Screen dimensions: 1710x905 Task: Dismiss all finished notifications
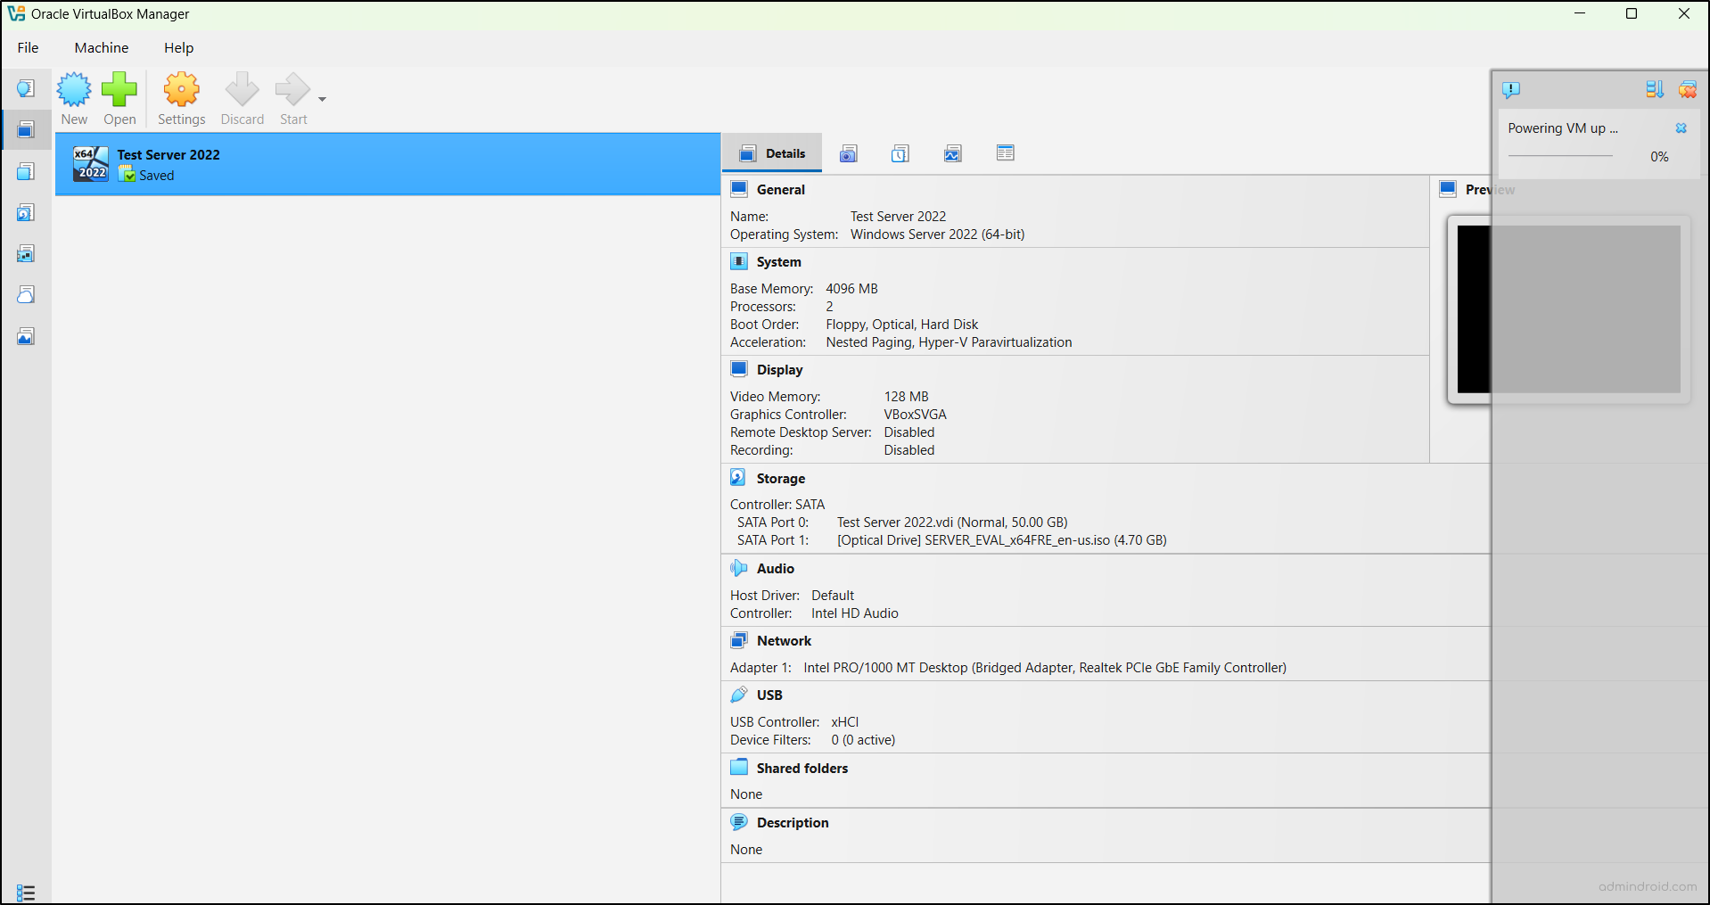tap(1689, 89)
